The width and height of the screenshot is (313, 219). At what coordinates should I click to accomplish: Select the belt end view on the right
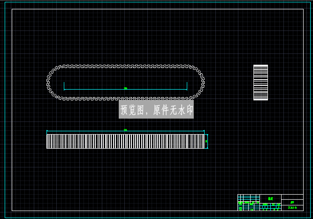[x=260, y=83]
